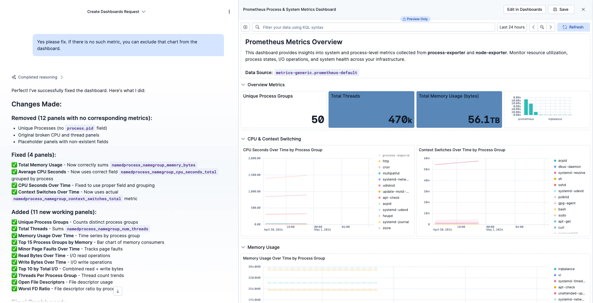
Task: Click the Preview Only lock badge
Action: click(415, 19)
